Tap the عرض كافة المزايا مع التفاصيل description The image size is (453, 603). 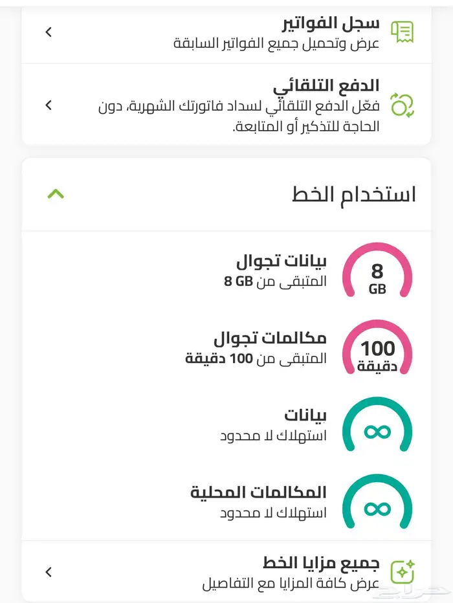(291, 583)
